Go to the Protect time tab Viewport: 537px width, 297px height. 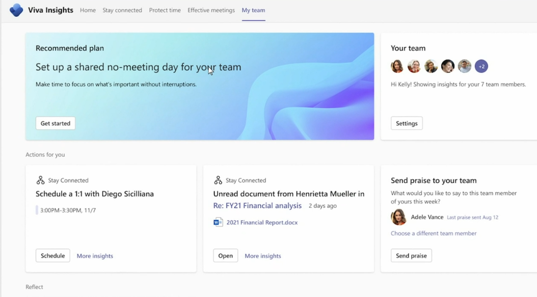pyautogui.click(x=165, y=10)
